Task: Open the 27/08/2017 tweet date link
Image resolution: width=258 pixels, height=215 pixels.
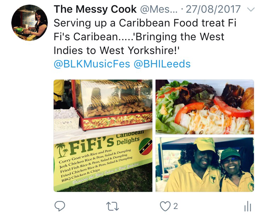Action: point(213,9)
